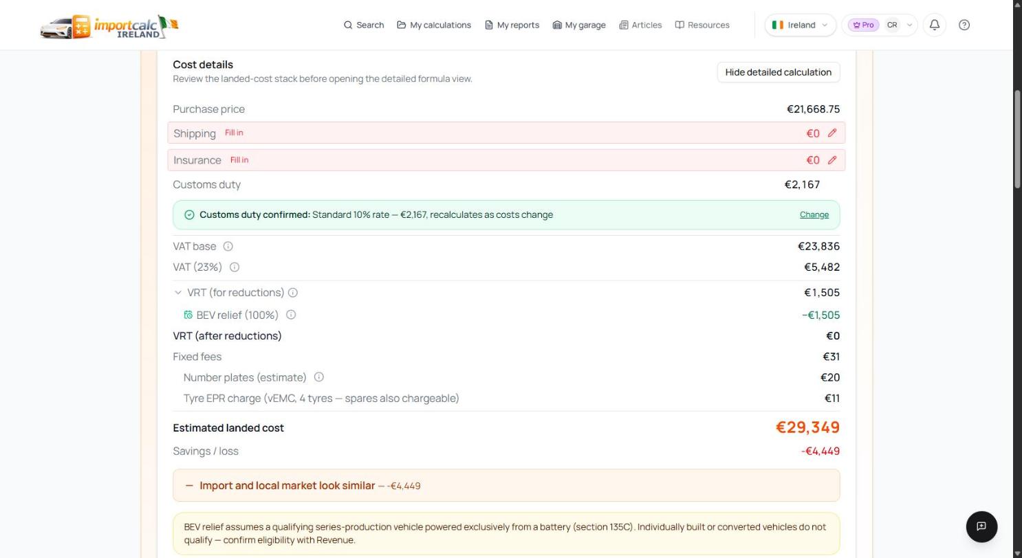Screen dimensions: 1022x558
Task: Collapse the VRT (for reductions) row
Action: coord(178,292)
